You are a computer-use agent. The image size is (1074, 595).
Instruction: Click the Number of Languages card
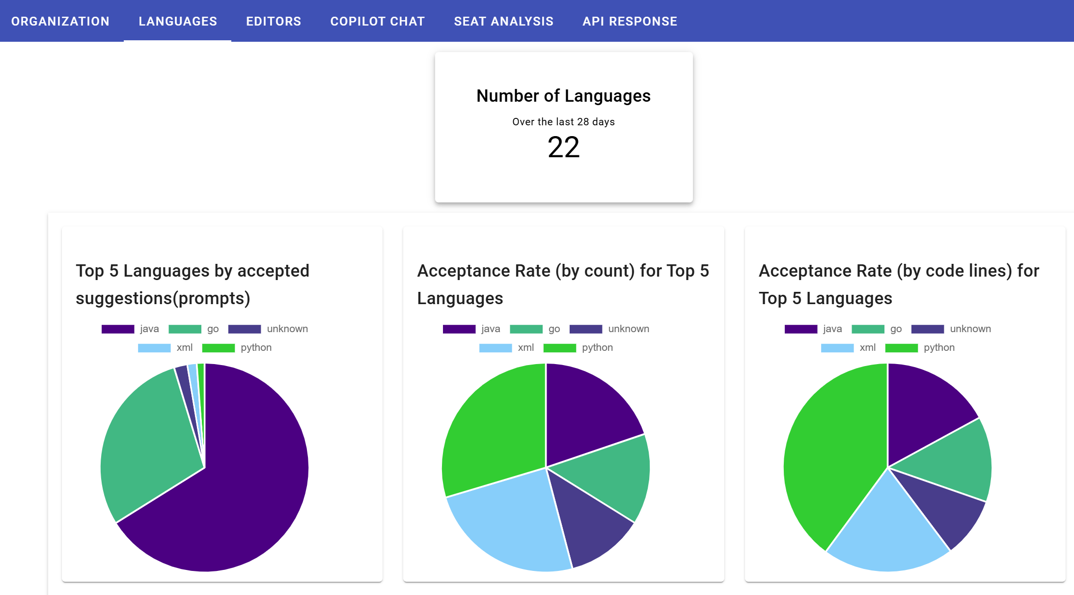(x=563, y=127)
